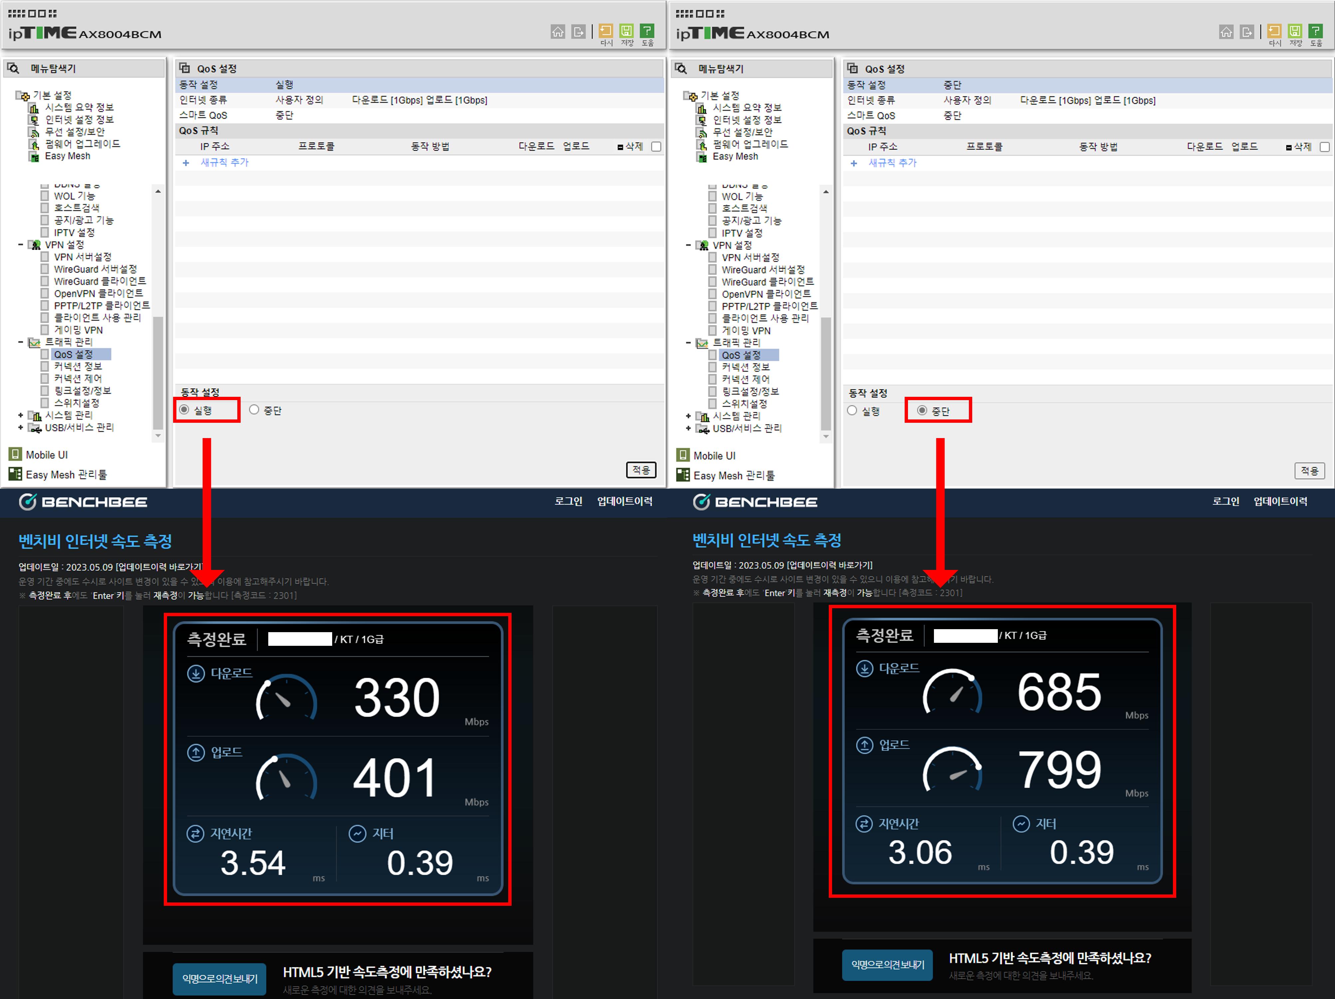
Task: Select 중단 radio button in left window
Action: [254, 410]
